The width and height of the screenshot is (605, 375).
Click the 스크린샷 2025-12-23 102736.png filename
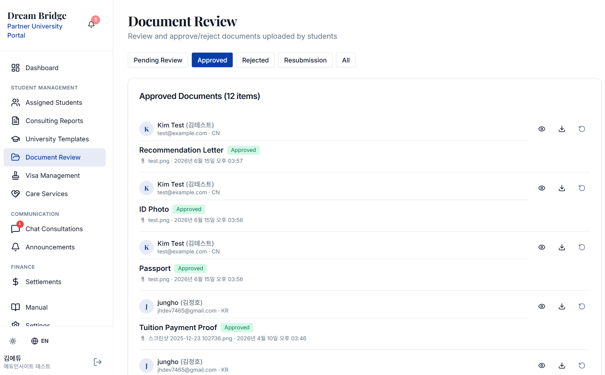(x=190, y=338)
